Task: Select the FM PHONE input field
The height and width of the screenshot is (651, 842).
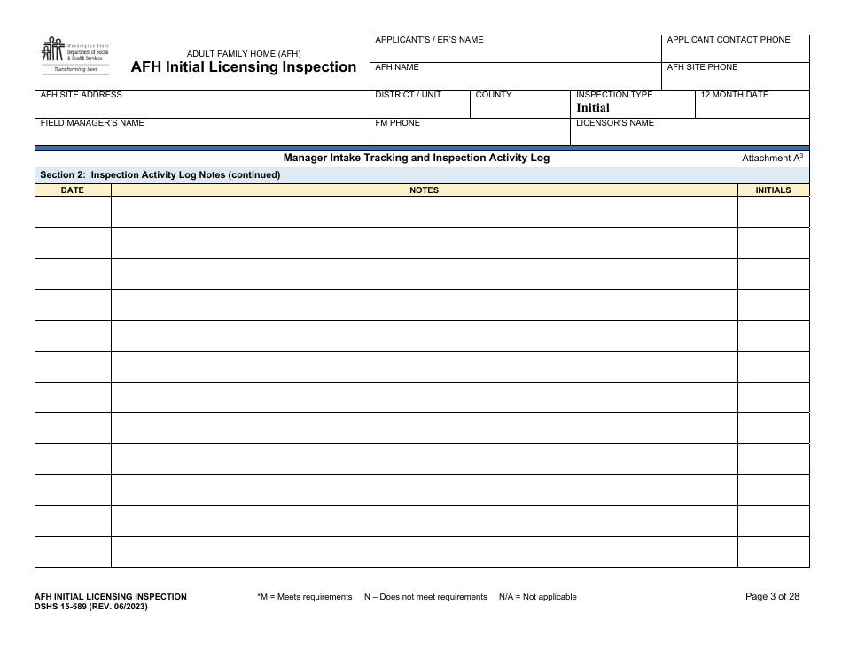Action: point(470,131)
